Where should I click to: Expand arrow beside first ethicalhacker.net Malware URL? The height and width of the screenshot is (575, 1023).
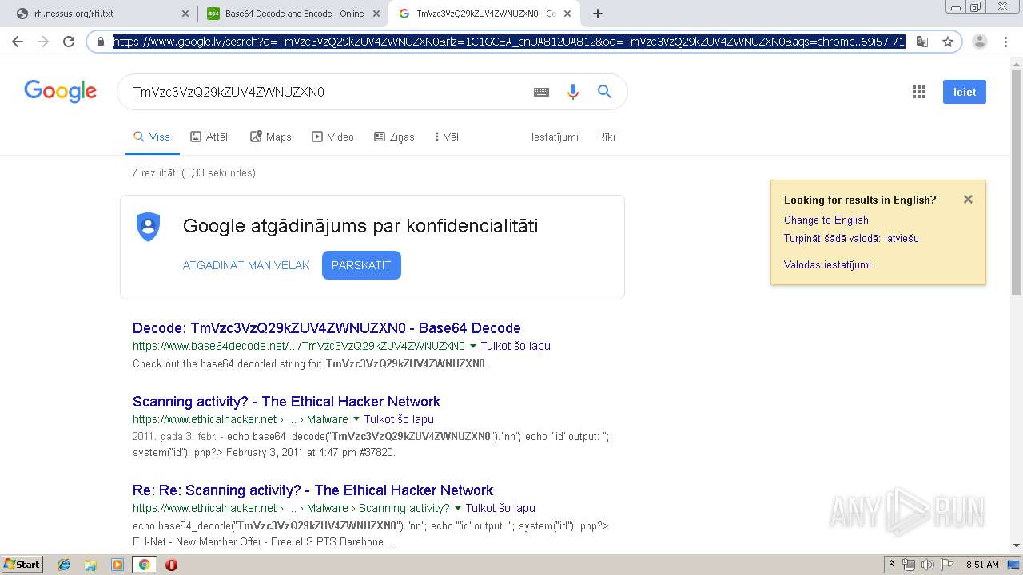pyautogui.click(x=356, y=419)
